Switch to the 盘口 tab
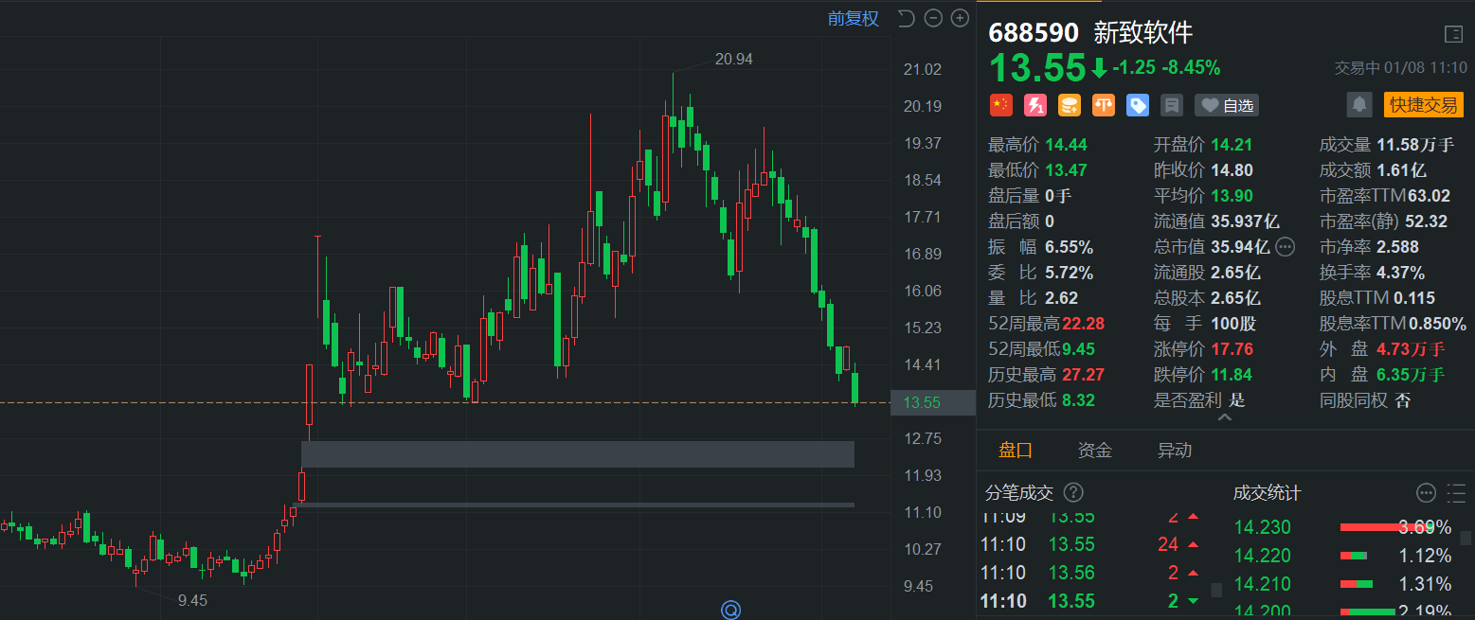Screen dimensions: 1475x620 point(1016,451)
